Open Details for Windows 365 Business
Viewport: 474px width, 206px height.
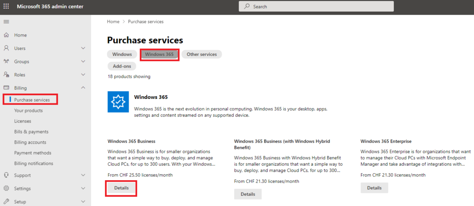tap(121, 188)
